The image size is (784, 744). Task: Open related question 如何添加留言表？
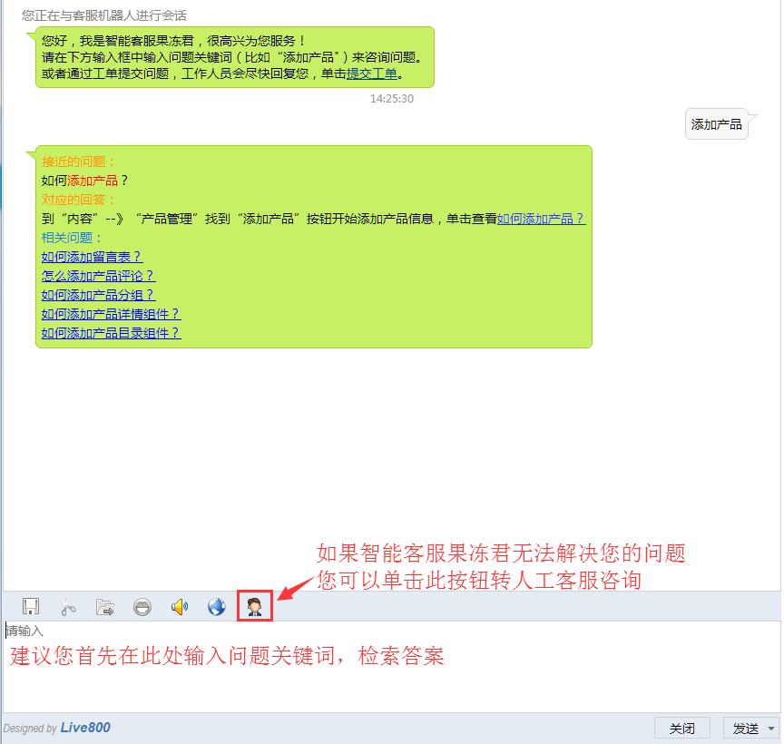pyautogui.click(x=92, y=257)
